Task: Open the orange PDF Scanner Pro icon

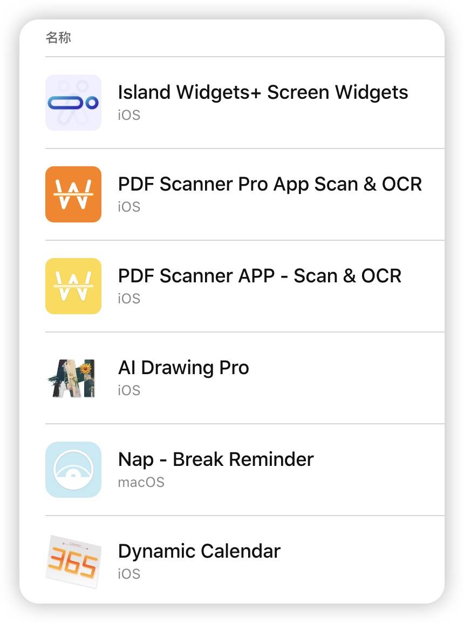Action: click(x=73, y=194)
